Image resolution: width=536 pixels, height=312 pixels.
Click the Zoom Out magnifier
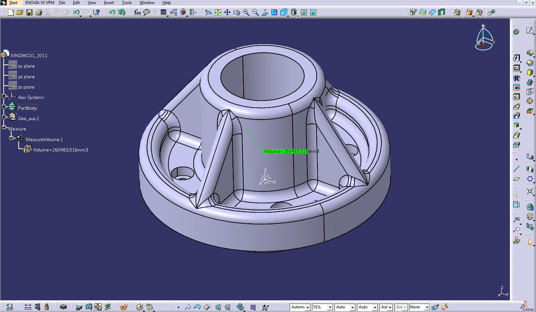tap(255, 13)
